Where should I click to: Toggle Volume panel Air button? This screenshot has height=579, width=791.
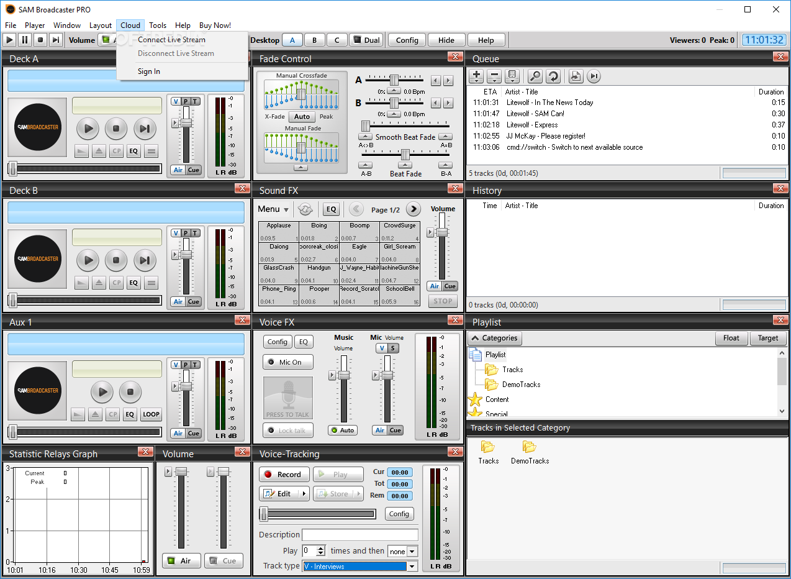pos(180,560)
